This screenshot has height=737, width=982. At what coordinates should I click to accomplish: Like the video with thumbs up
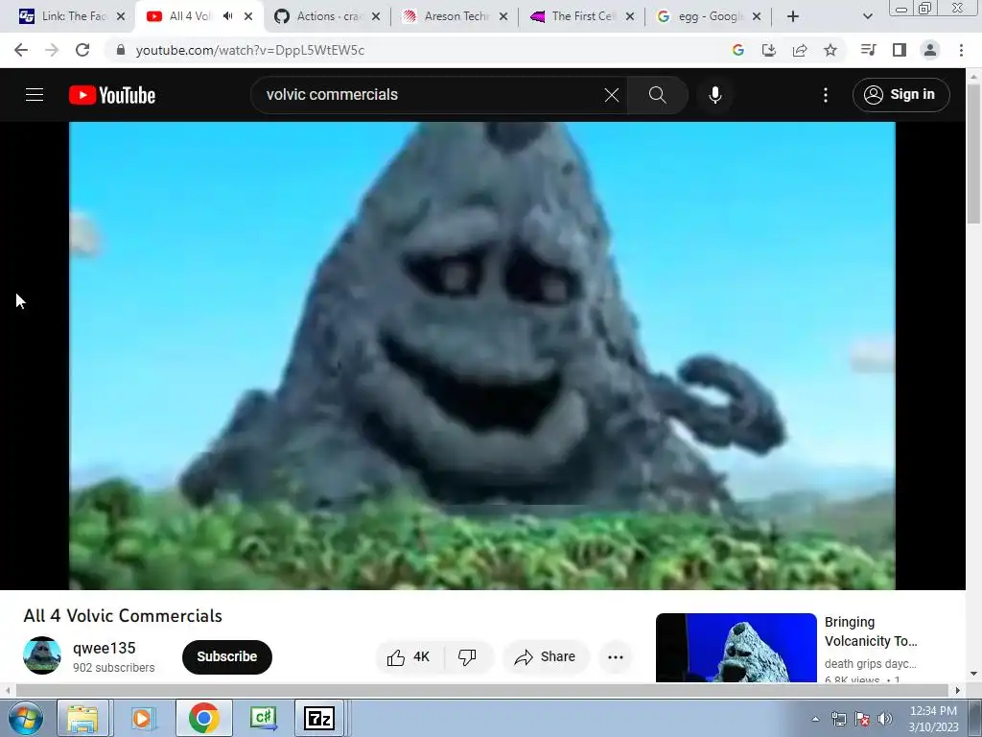(409, 656)
